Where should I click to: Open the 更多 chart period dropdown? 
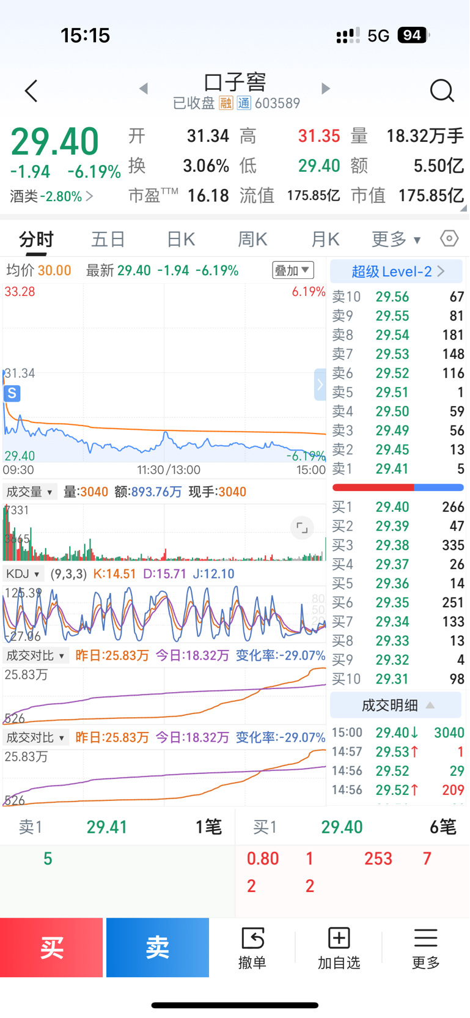coord(396,239)
